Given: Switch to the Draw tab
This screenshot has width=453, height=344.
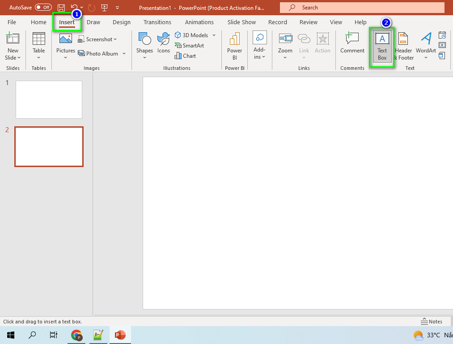Looking at the screenshot, I should pyautogui.click(x=93, y=22).
